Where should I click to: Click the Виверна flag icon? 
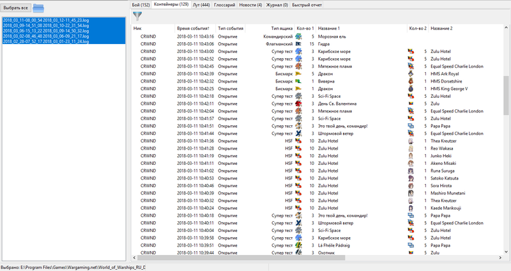tap(298, 81)
